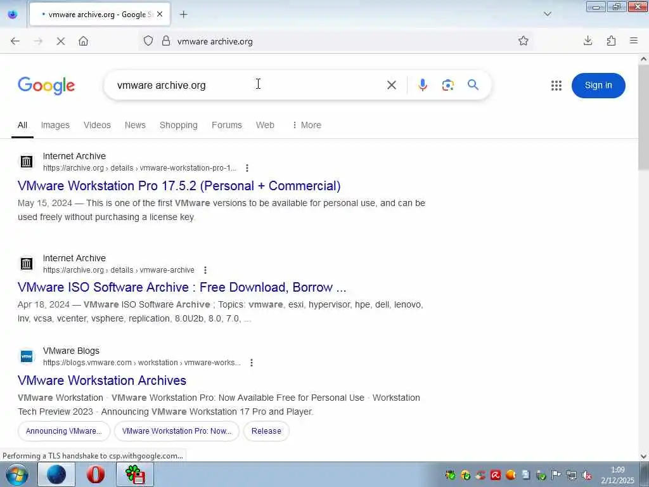649x487 pixels.
Task: Click the page's vertical scrollbar thumb
Action: coord(643,117)
